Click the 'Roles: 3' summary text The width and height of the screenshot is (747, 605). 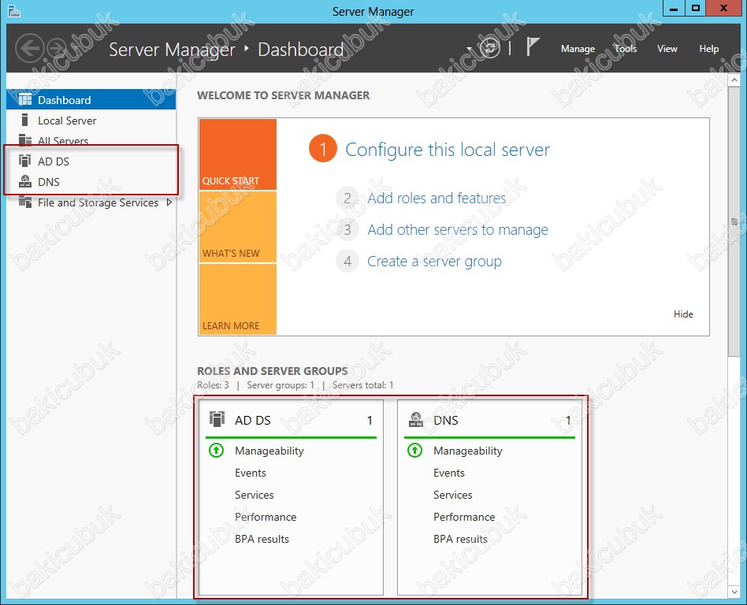point(213,385)
